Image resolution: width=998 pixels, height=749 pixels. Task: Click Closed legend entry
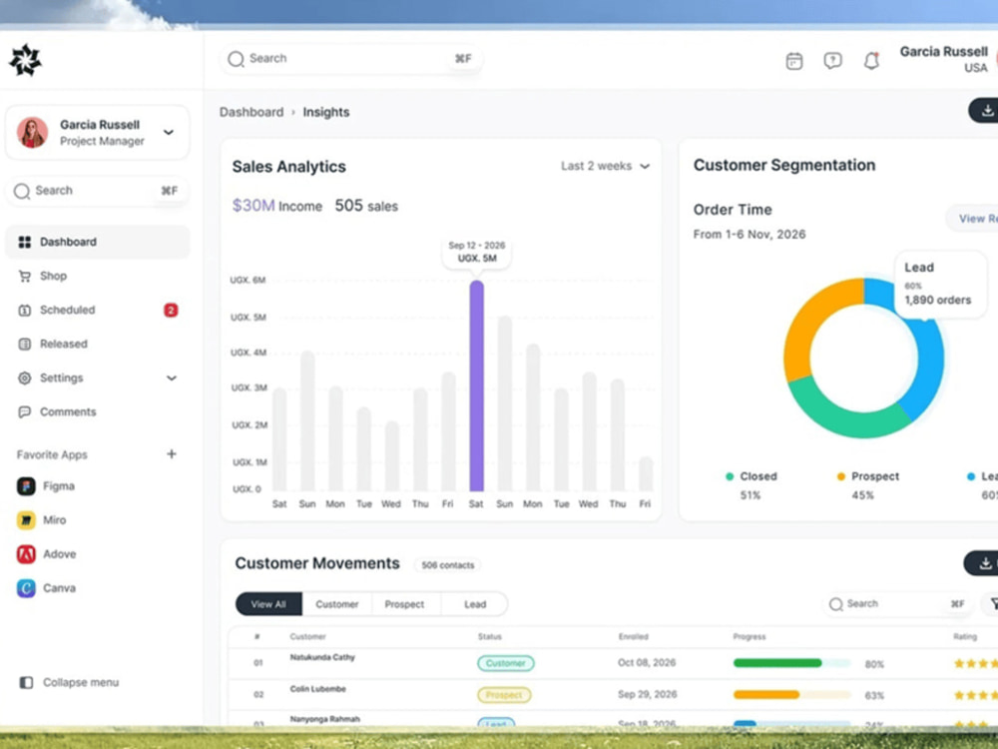click(x=751, y=485)
